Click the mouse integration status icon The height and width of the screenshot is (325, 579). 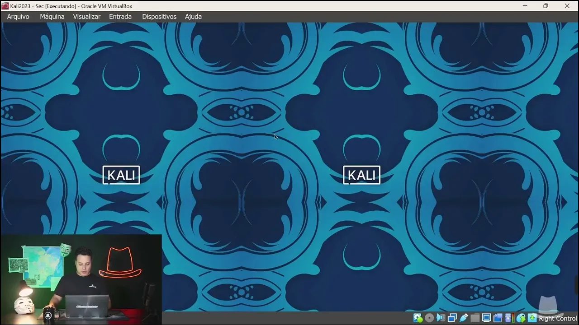click(x=521, y=318)
